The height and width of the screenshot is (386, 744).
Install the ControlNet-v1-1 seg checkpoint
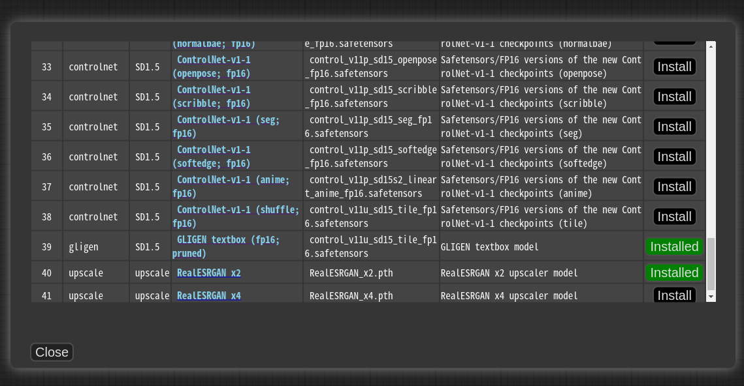click(x=673, y=126)
